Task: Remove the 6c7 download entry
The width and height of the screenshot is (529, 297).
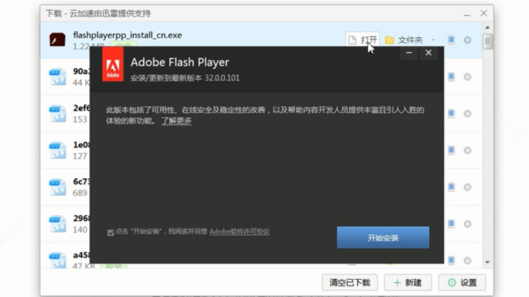Action: pos(467,187)
